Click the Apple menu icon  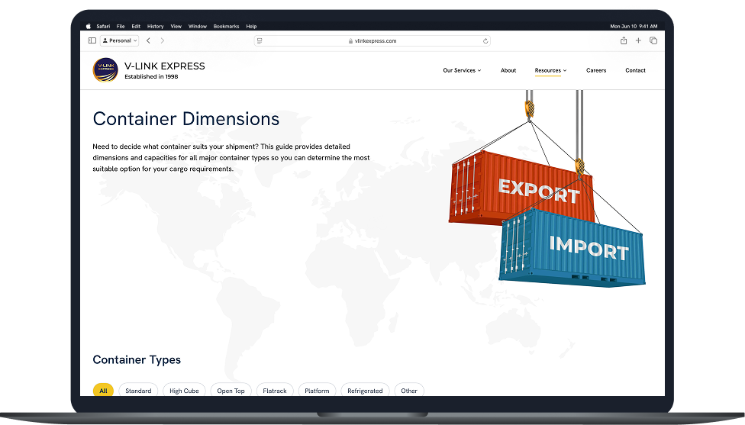[x=88, y=26]
